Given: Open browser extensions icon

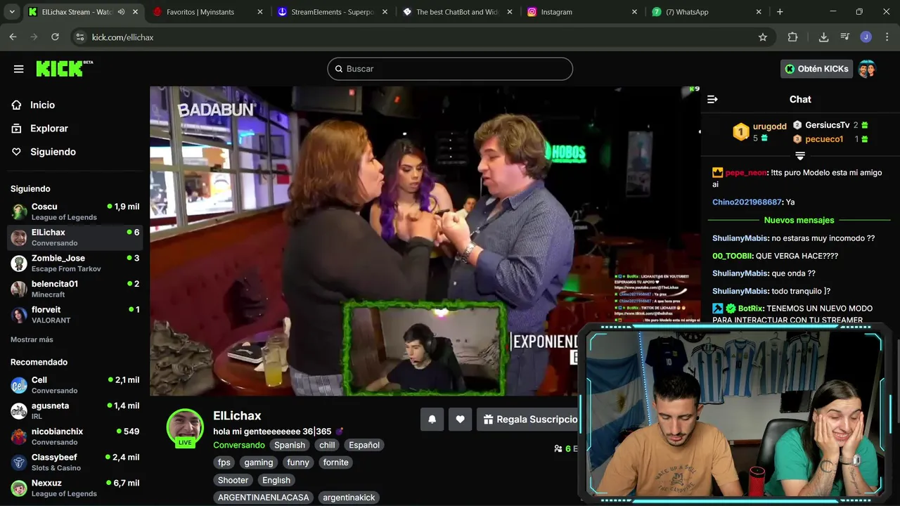Looking at the screenshot, I should 792,37.
